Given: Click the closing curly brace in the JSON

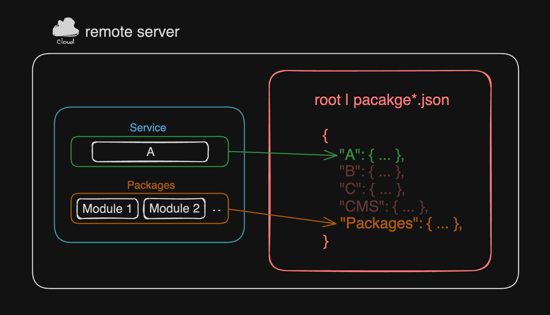Looking at the screenshot, I should point(326,242).
